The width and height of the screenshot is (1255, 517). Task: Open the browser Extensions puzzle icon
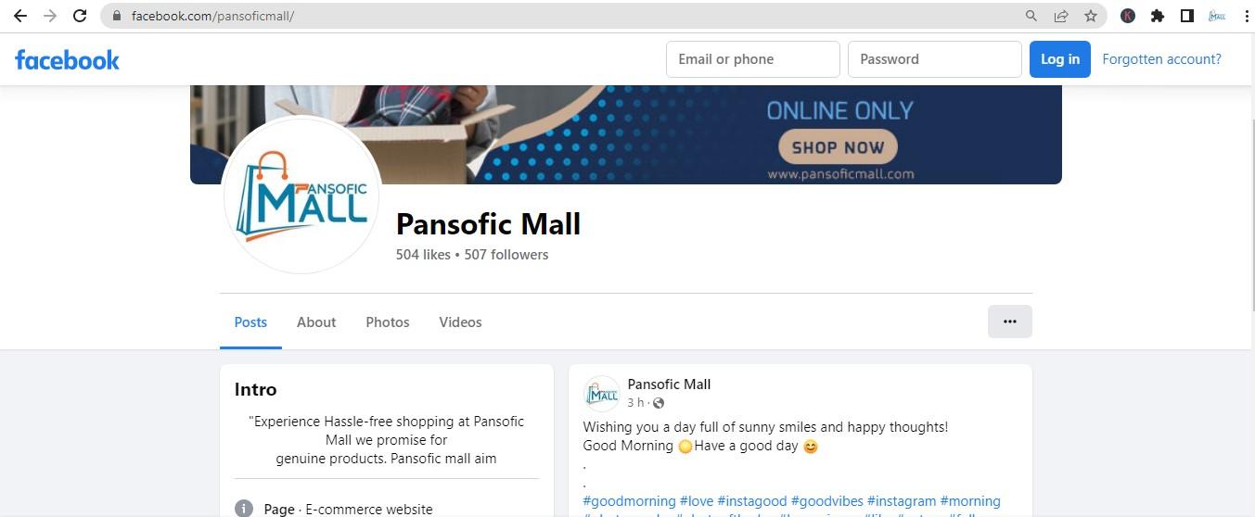pos(1157,16)
